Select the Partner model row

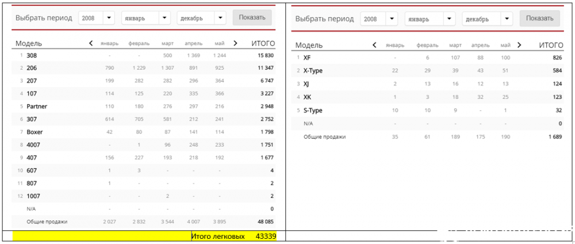[x=37, y=106]
